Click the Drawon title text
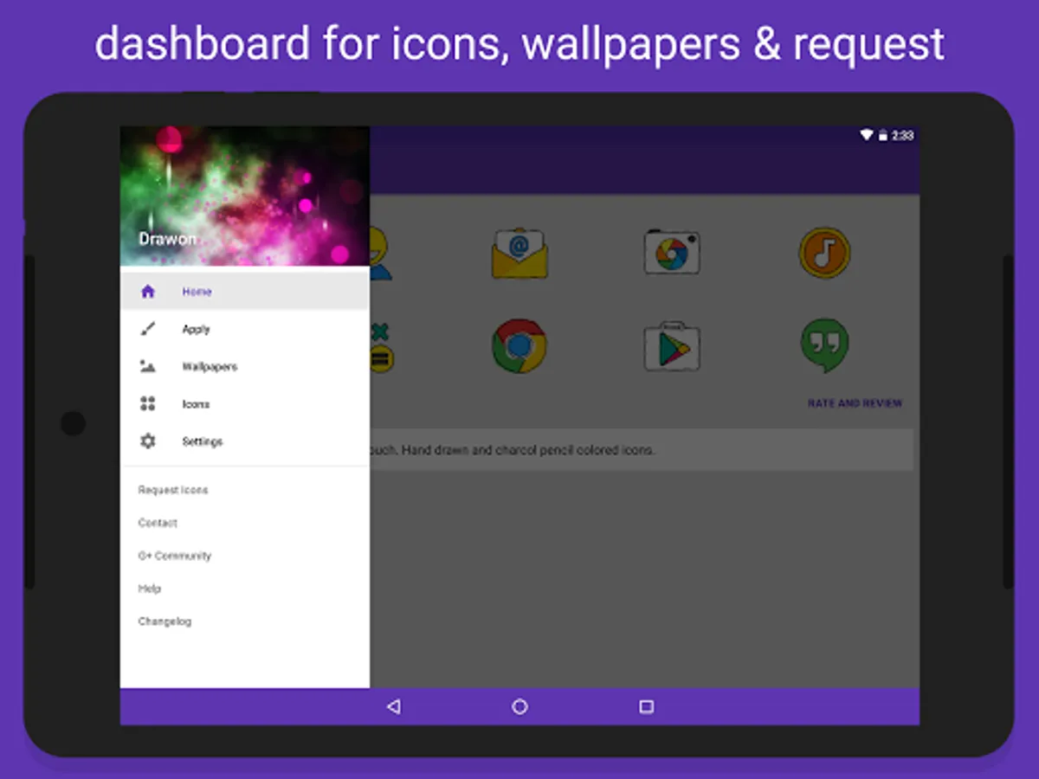 coord(168,239)
